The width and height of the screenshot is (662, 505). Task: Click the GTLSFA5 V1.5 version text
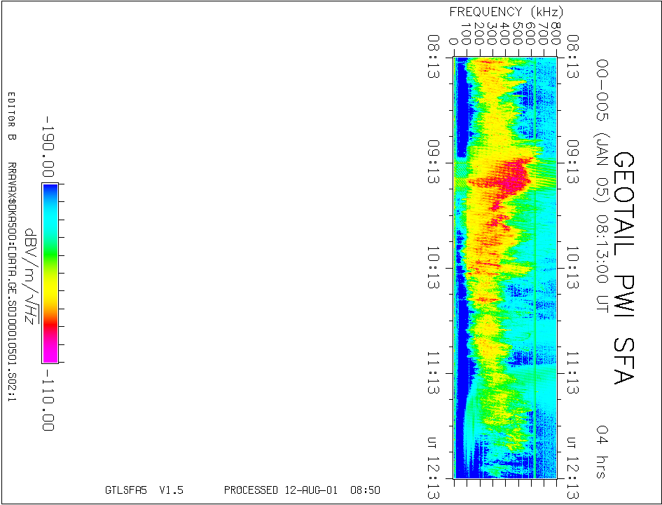[x=144, y=490]
